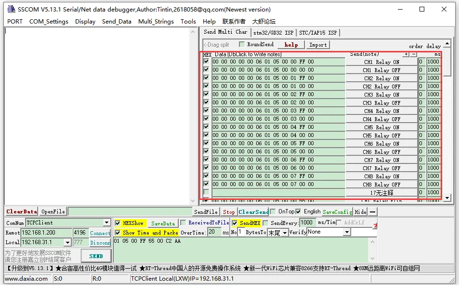Viewport: 459px width, 285px height.
Task: Click the Disconnect button
Action: [99, 243]
